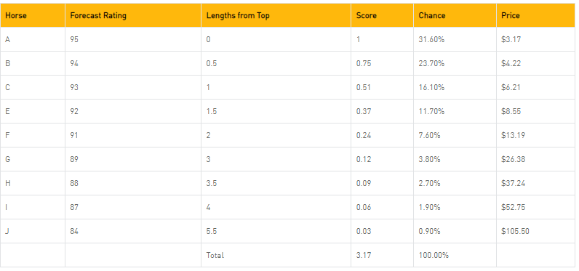Select the Forecast Rating column header

[133, 15]
